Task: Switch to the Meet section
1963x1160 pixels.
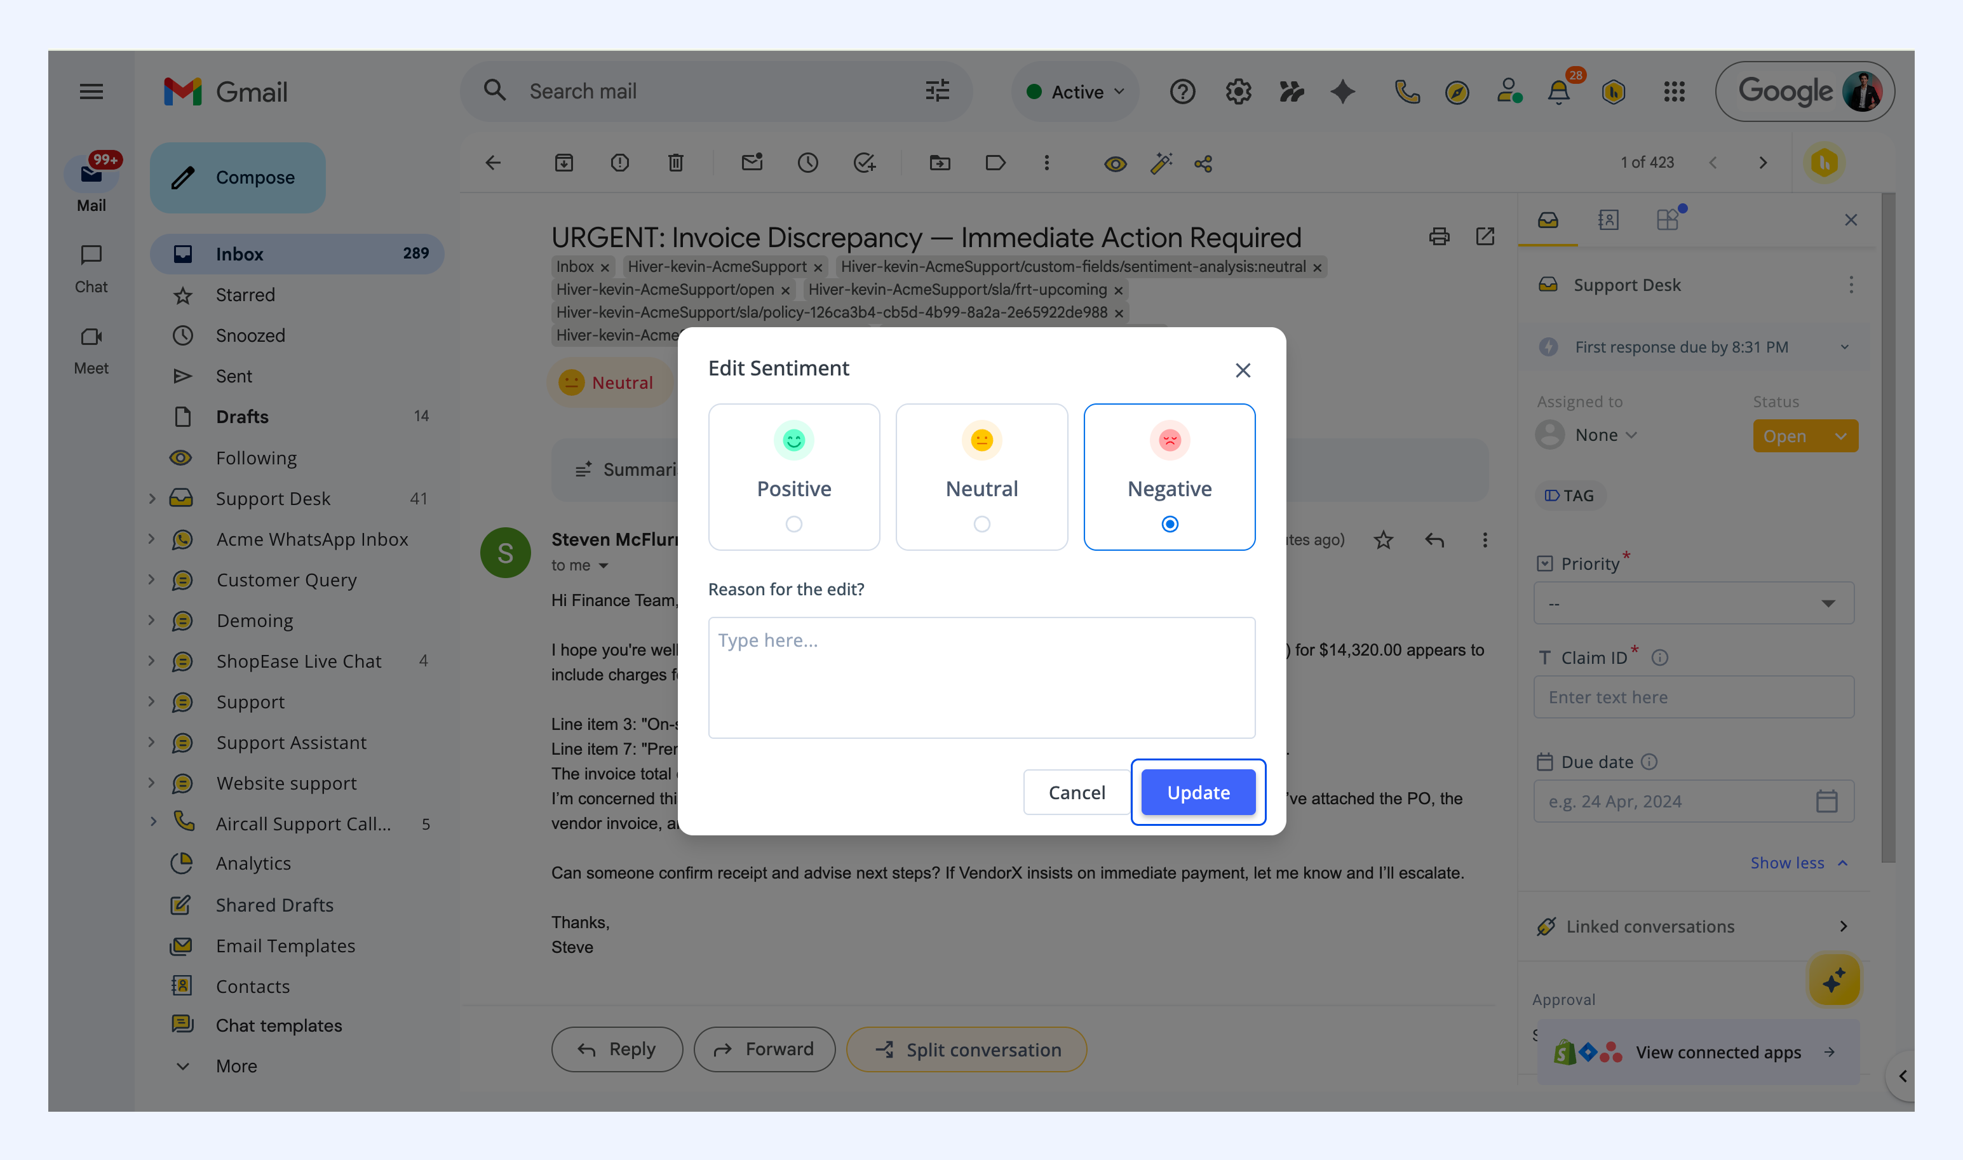Action: pos(91,350)
